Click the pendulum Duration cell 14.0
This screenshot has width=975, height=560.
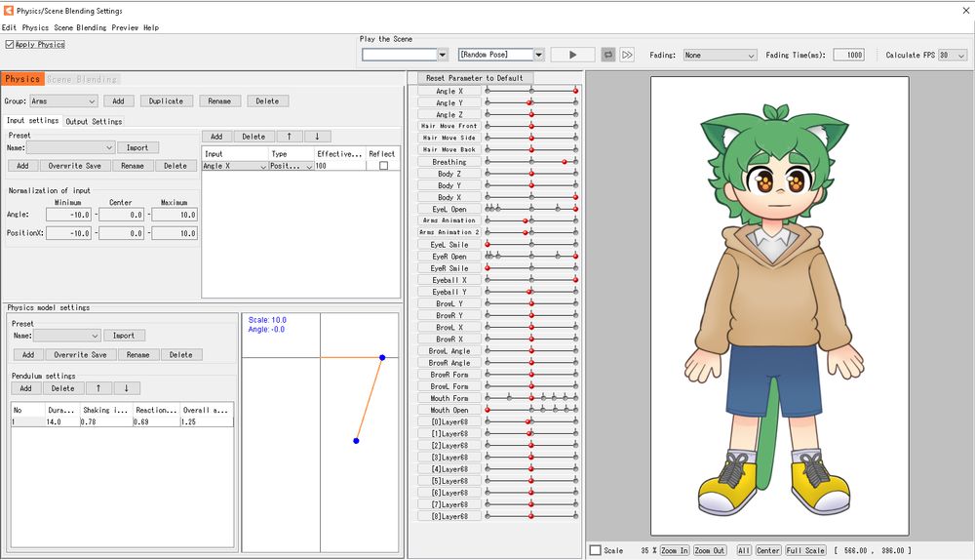point(62,421)
